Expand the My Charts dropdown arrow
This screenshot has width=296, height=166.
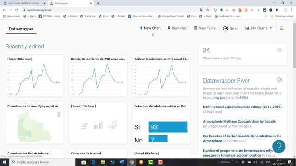coord(271,28)
